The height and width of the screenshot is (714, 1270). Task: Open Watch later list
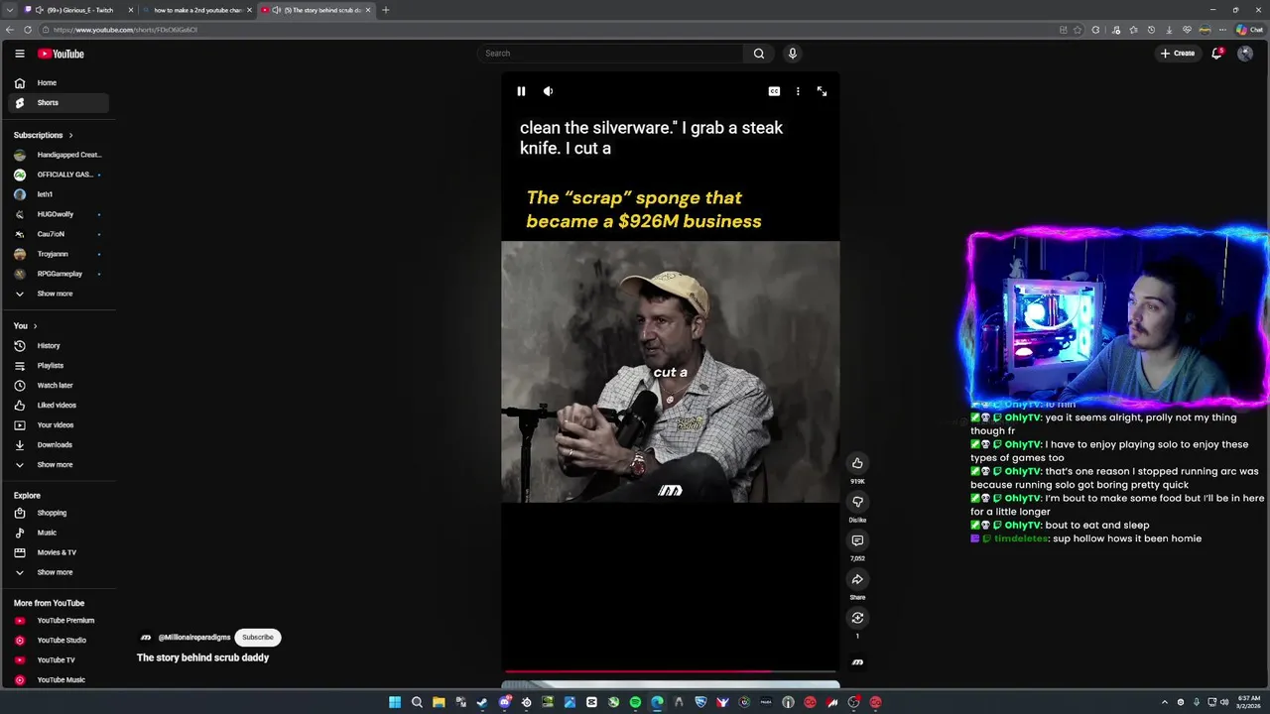point(59,386)
